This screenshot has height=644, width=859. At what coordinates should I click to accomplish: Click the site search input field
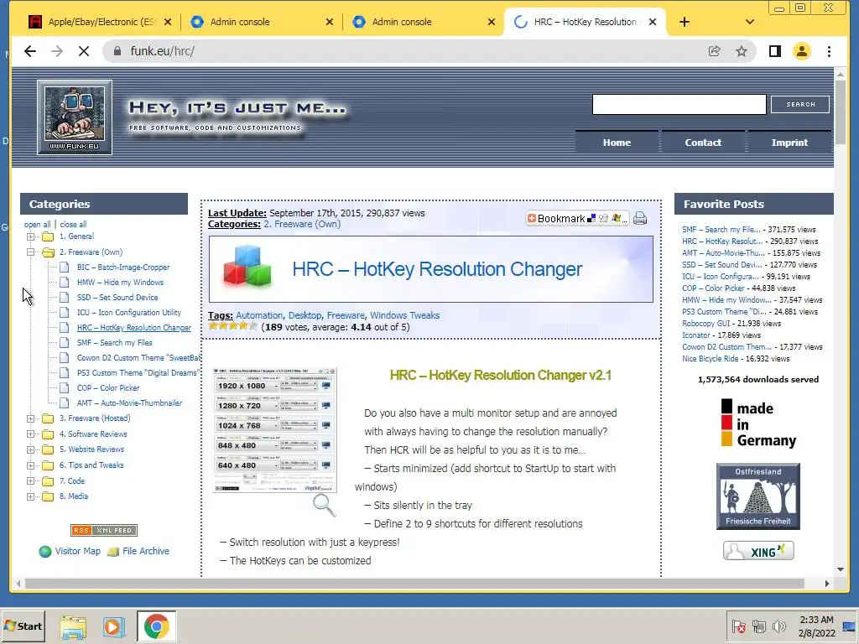point(679,104)
